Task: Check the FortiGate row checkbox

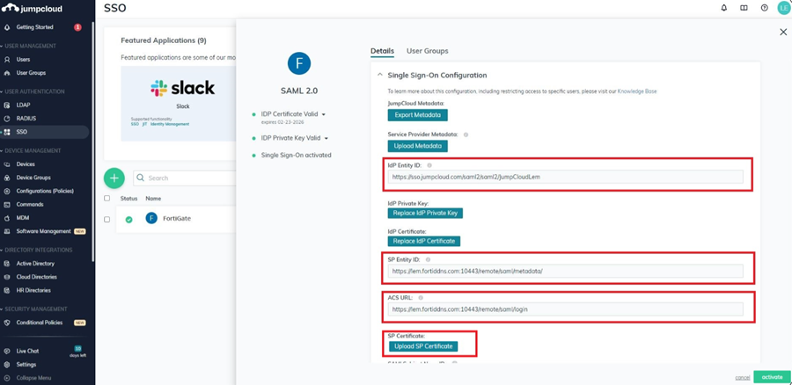Action: coord(107,219)
